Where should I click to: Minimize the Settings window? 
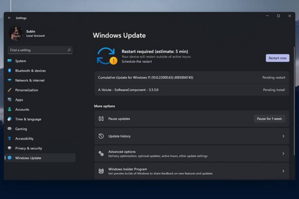point(267,16)
